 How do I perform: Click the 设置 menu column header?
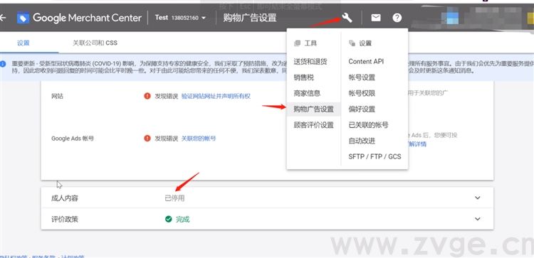click(x=365, y=43)
